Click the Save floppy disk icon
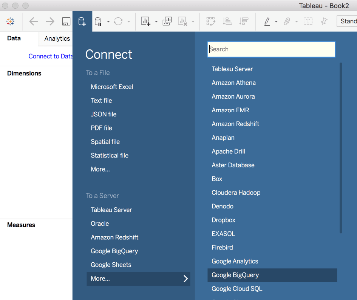This screenshot has width=357, height=300. coord(66,21)
